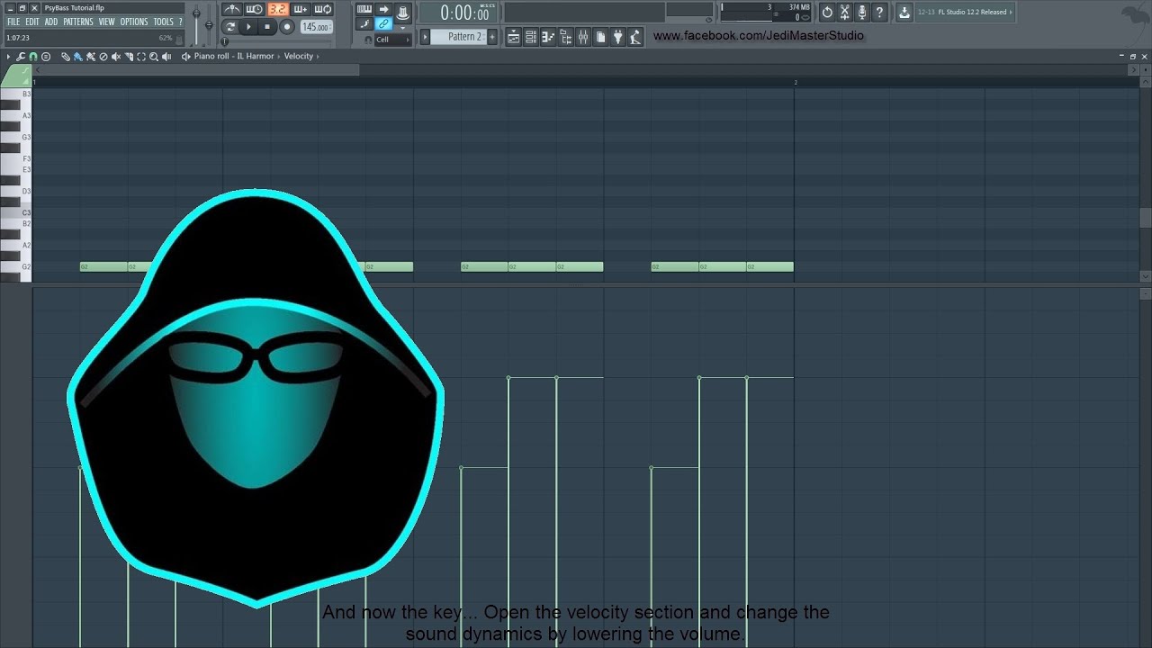Screen dimensions: 1152x648
Task: Open the PATTERNS menu
Action: [x=78, y=22]
